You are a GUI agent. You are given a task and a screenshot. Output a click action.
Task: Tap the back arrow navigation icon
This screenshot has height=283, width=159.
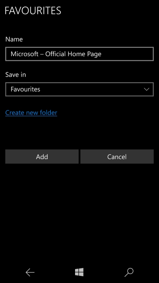tap(30, 272)
